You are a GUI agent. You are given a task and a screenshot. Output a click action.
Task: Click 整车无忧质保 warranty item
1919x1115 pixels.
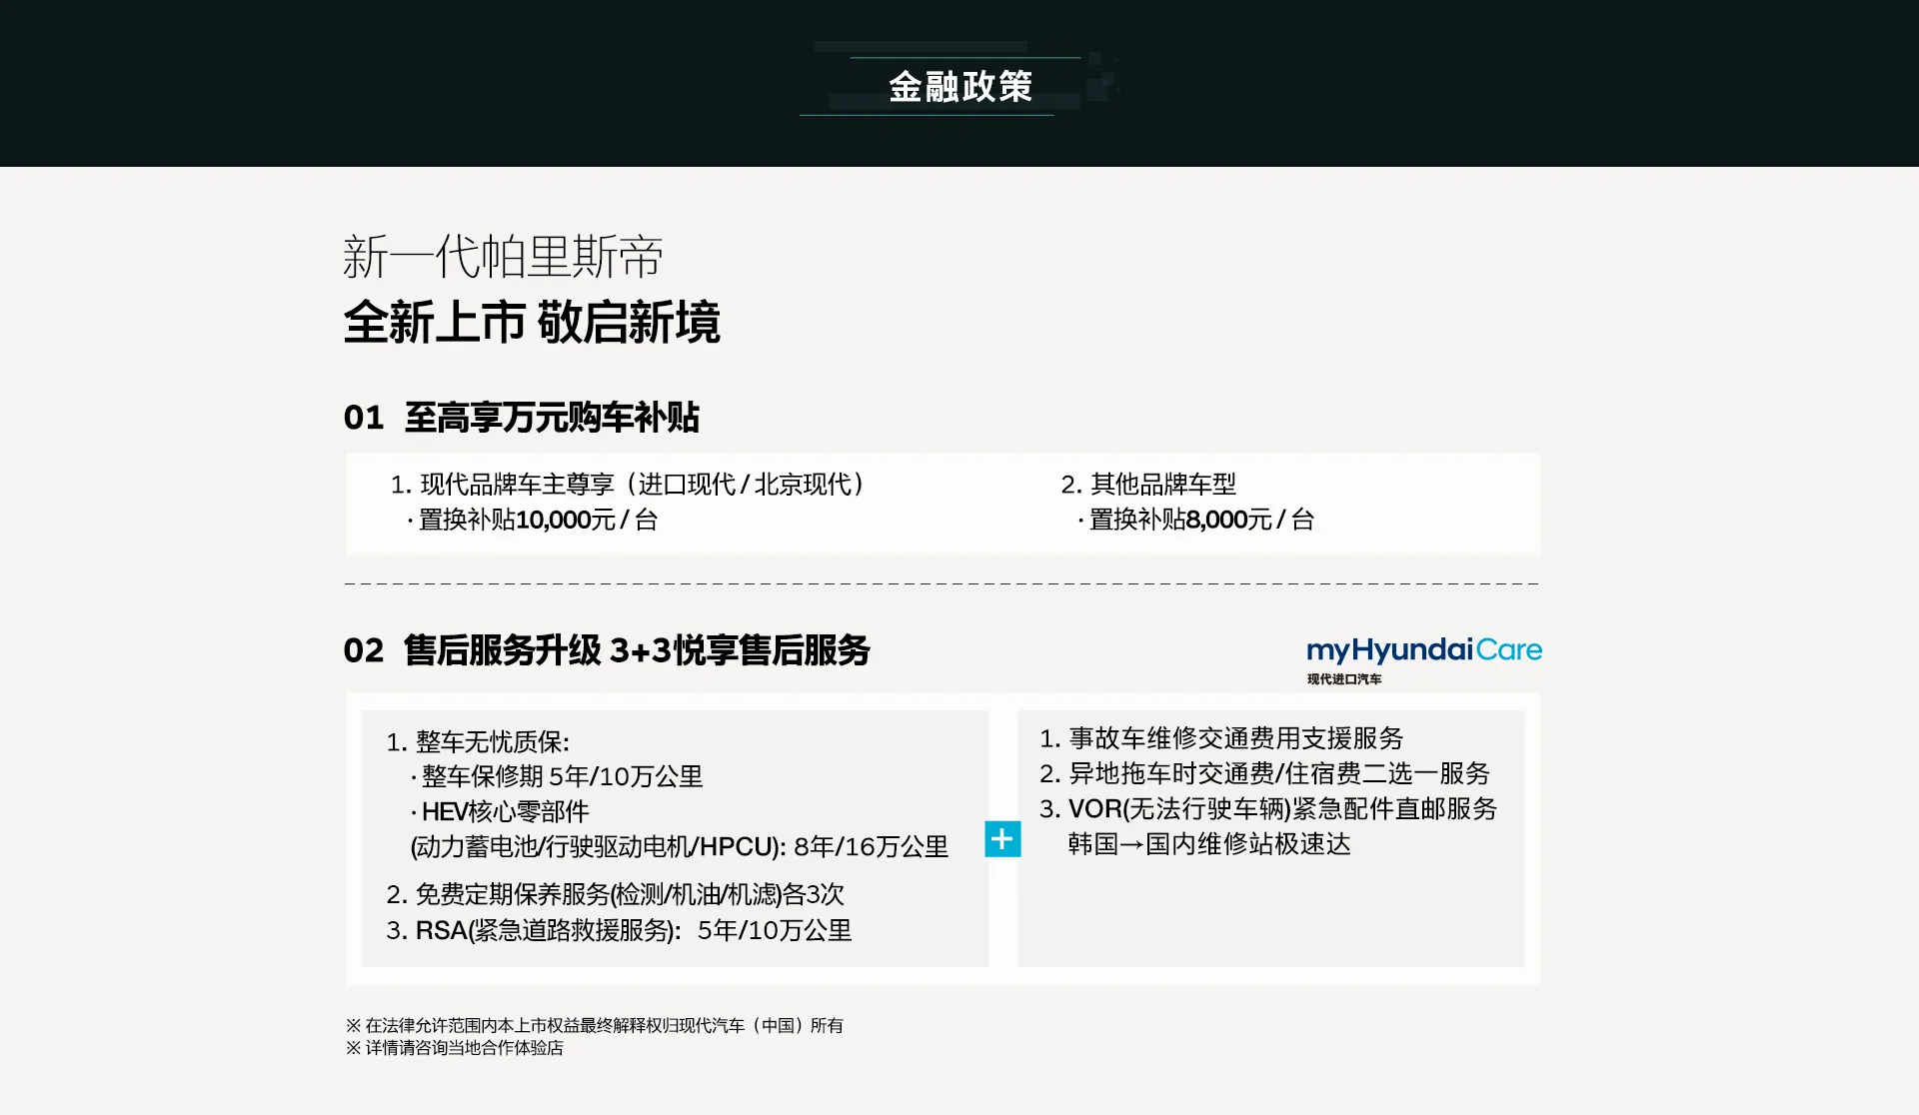point(478,742)
